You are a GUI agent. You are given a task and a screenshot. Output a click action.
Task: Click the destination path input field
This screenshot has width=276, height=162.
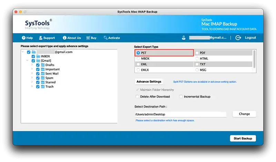pyautogui.click(x=180, y=114)
